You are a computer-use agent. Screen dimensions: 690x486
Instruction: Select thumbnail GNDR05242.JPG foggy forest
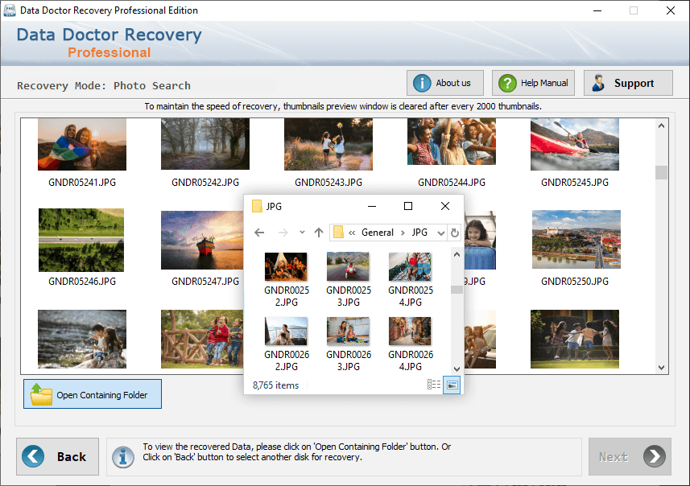coord(205,144)
